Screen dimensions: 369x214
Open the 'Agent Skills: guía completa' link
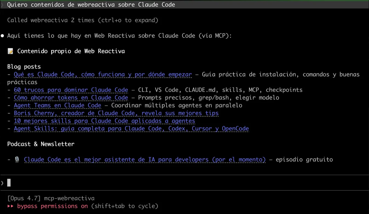(131, 129)
